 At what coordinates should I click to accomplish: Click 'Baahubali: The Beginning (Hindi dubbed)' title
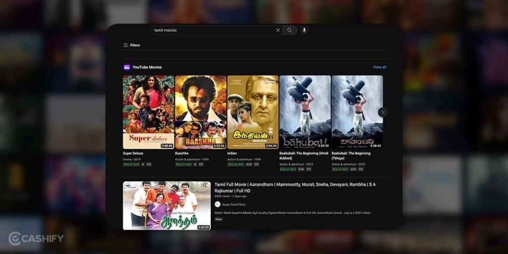[x=304, y=156]
